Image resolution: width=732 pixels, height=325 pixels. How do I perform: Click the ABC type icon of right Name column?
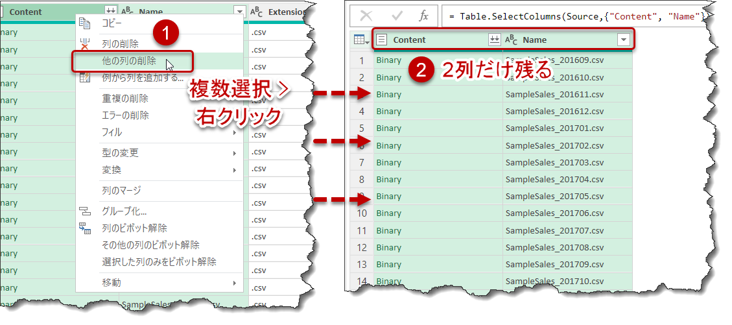pos(512,40)
